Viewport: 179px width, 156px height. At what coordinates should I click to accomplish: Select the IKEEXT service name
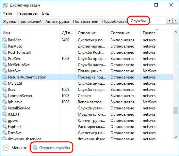point(14,114)
